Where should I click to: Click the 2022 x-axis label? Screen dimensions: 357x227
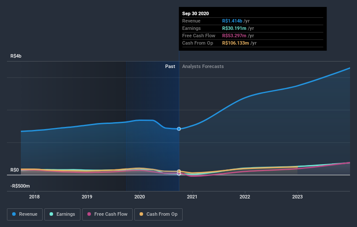[245, 197]
